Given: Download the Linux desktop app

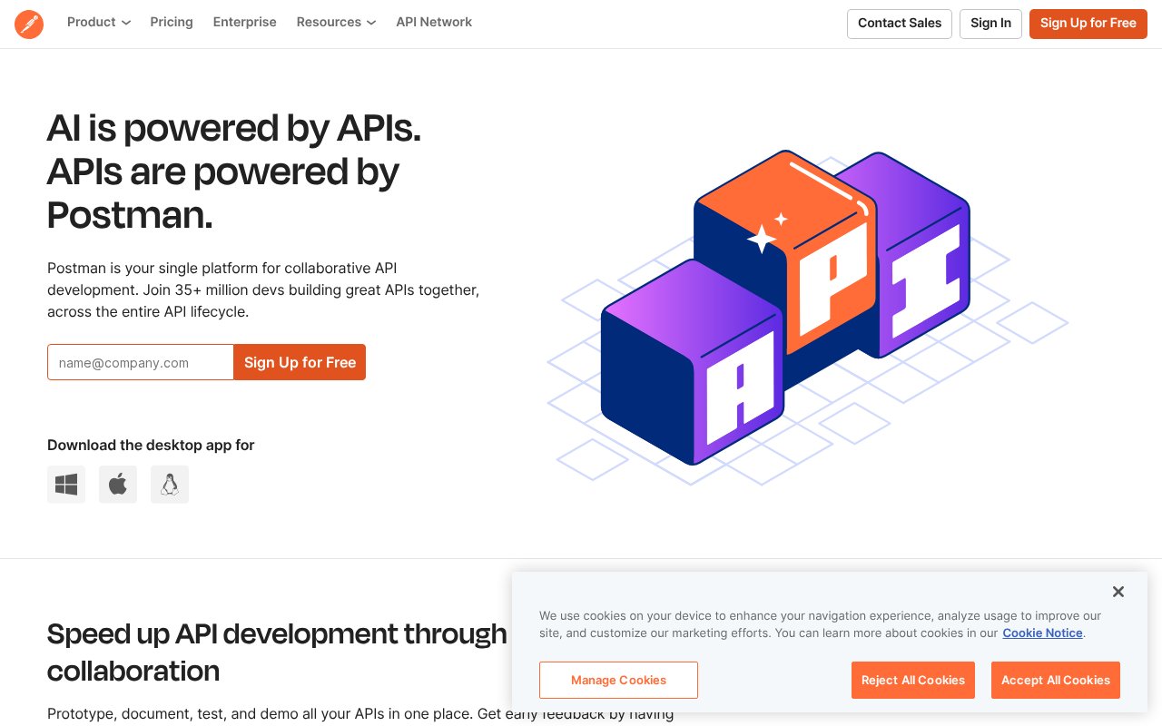Looking at the screenshot, I should tap(170, 485).
